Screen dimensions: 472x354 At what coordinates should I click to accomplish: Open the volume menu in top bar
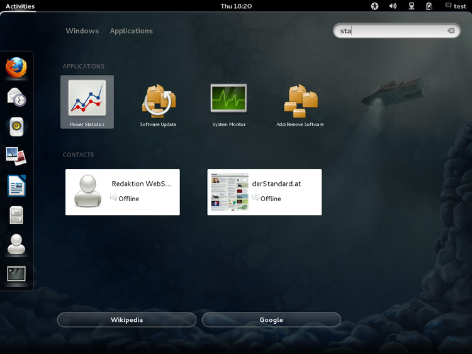(x=393, y=6)
